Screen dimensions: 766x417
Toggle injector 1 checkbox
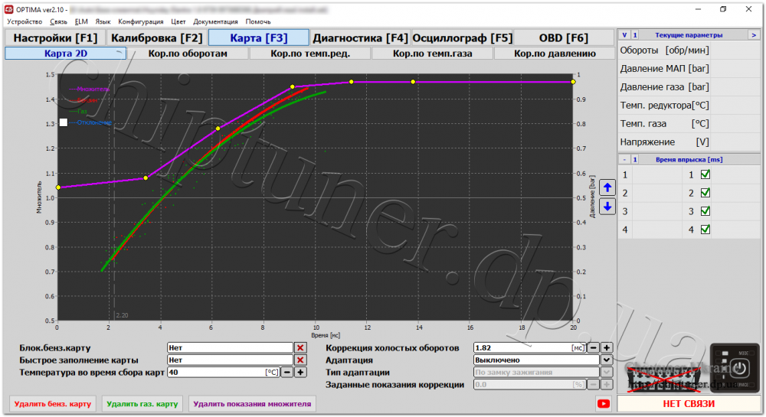click(x=705, y=174)
